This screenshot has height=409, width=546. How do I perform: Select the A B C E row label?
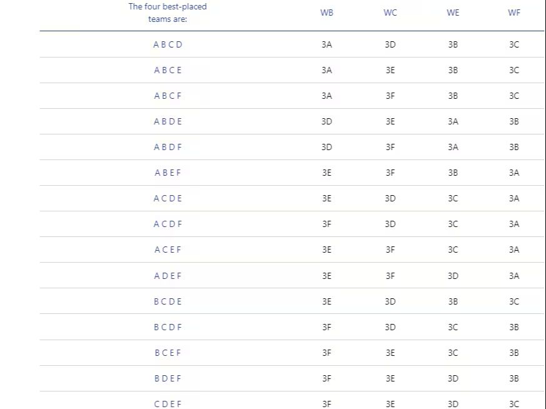pos(168,70)
